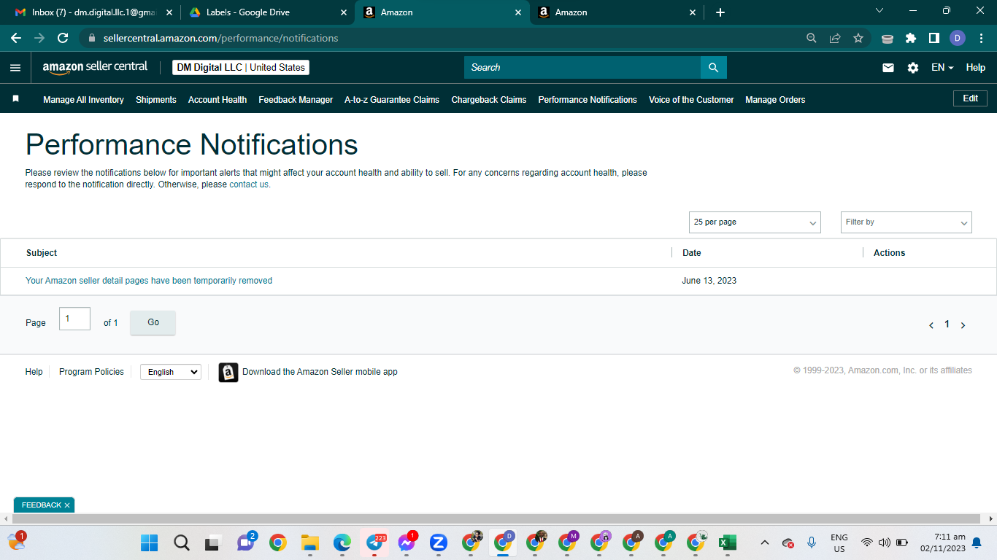
Task: Click the search magnifier button in Seller Central
Action: pyautogui.click(x=714, y=68)
